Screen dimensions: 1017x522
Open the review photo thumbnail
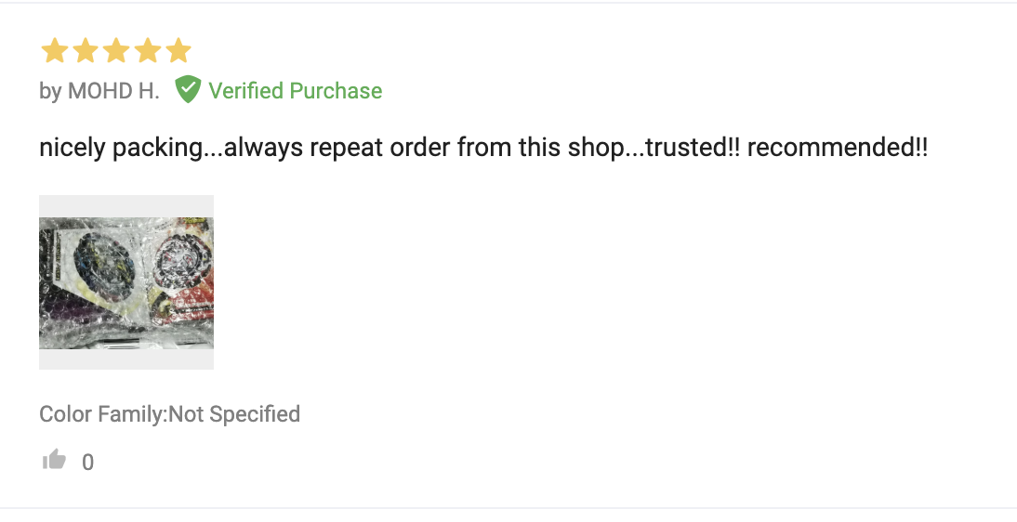126,282
